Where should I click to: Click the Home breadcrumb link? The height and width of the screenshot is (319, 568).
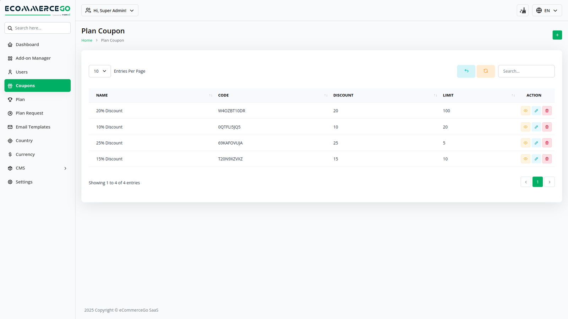87,40
